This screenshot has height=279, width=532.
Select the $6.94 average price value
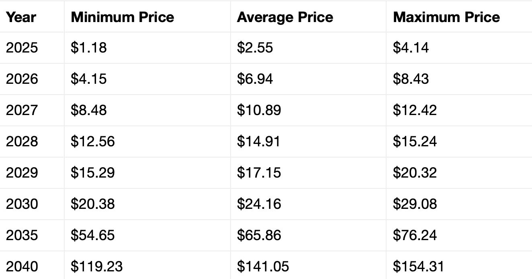pos(255,79)
